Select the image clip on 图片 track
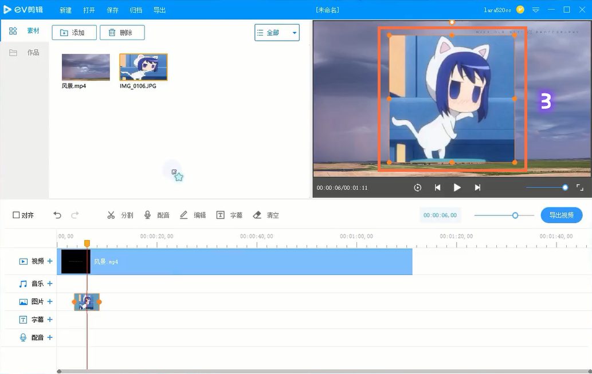 click(x=87, y=302)
